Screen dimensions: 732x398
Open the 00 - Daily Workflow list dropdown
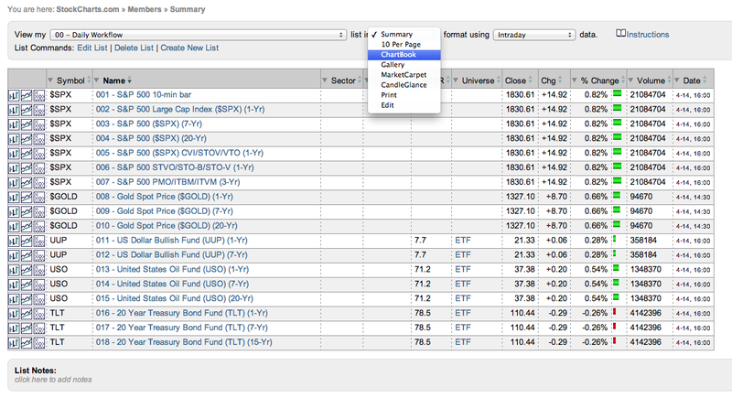click(199, 35)
